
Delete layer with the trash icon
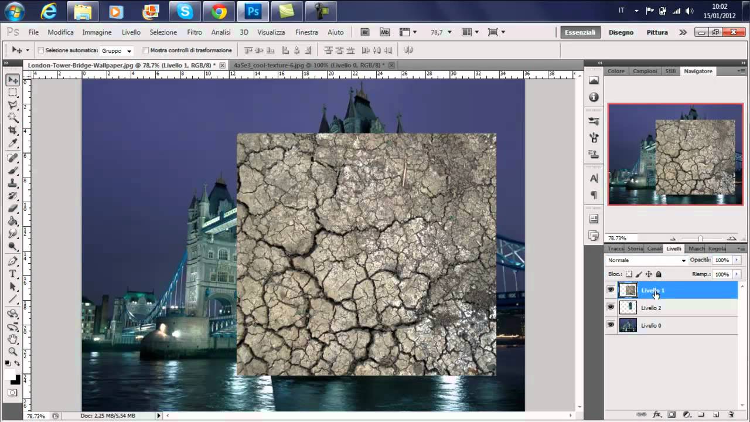pyautogui.click(x=731, y=414)
